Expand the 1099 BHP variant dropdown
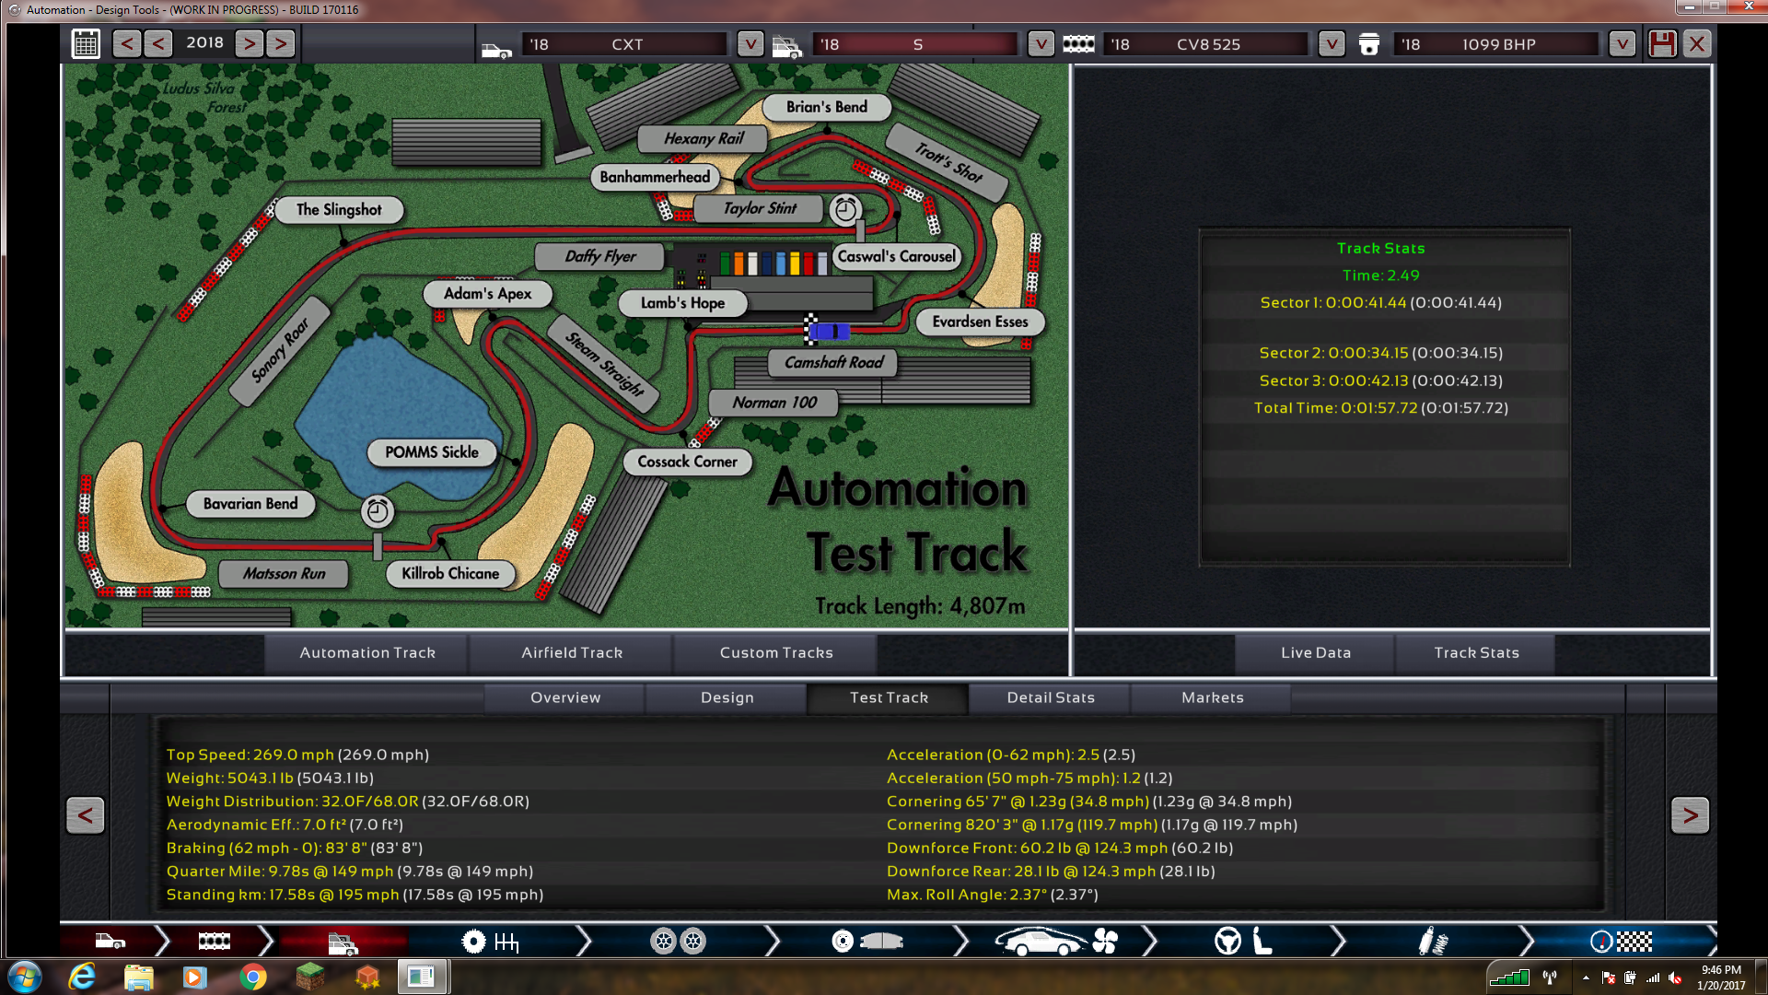Screen dimensions: 1768x995 1622,43
